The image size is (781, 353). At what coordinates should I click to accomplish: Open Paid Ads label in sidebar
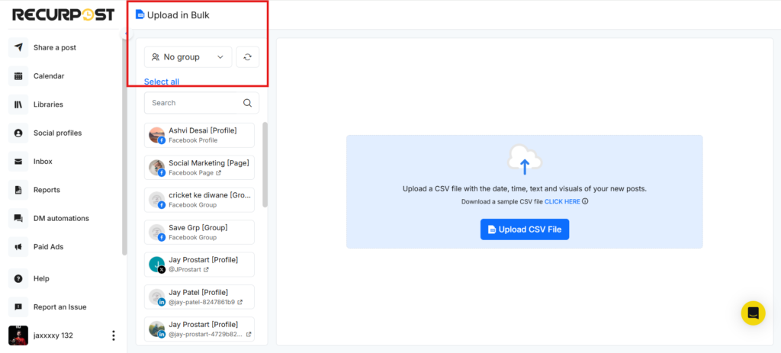(x=49, y=247)
